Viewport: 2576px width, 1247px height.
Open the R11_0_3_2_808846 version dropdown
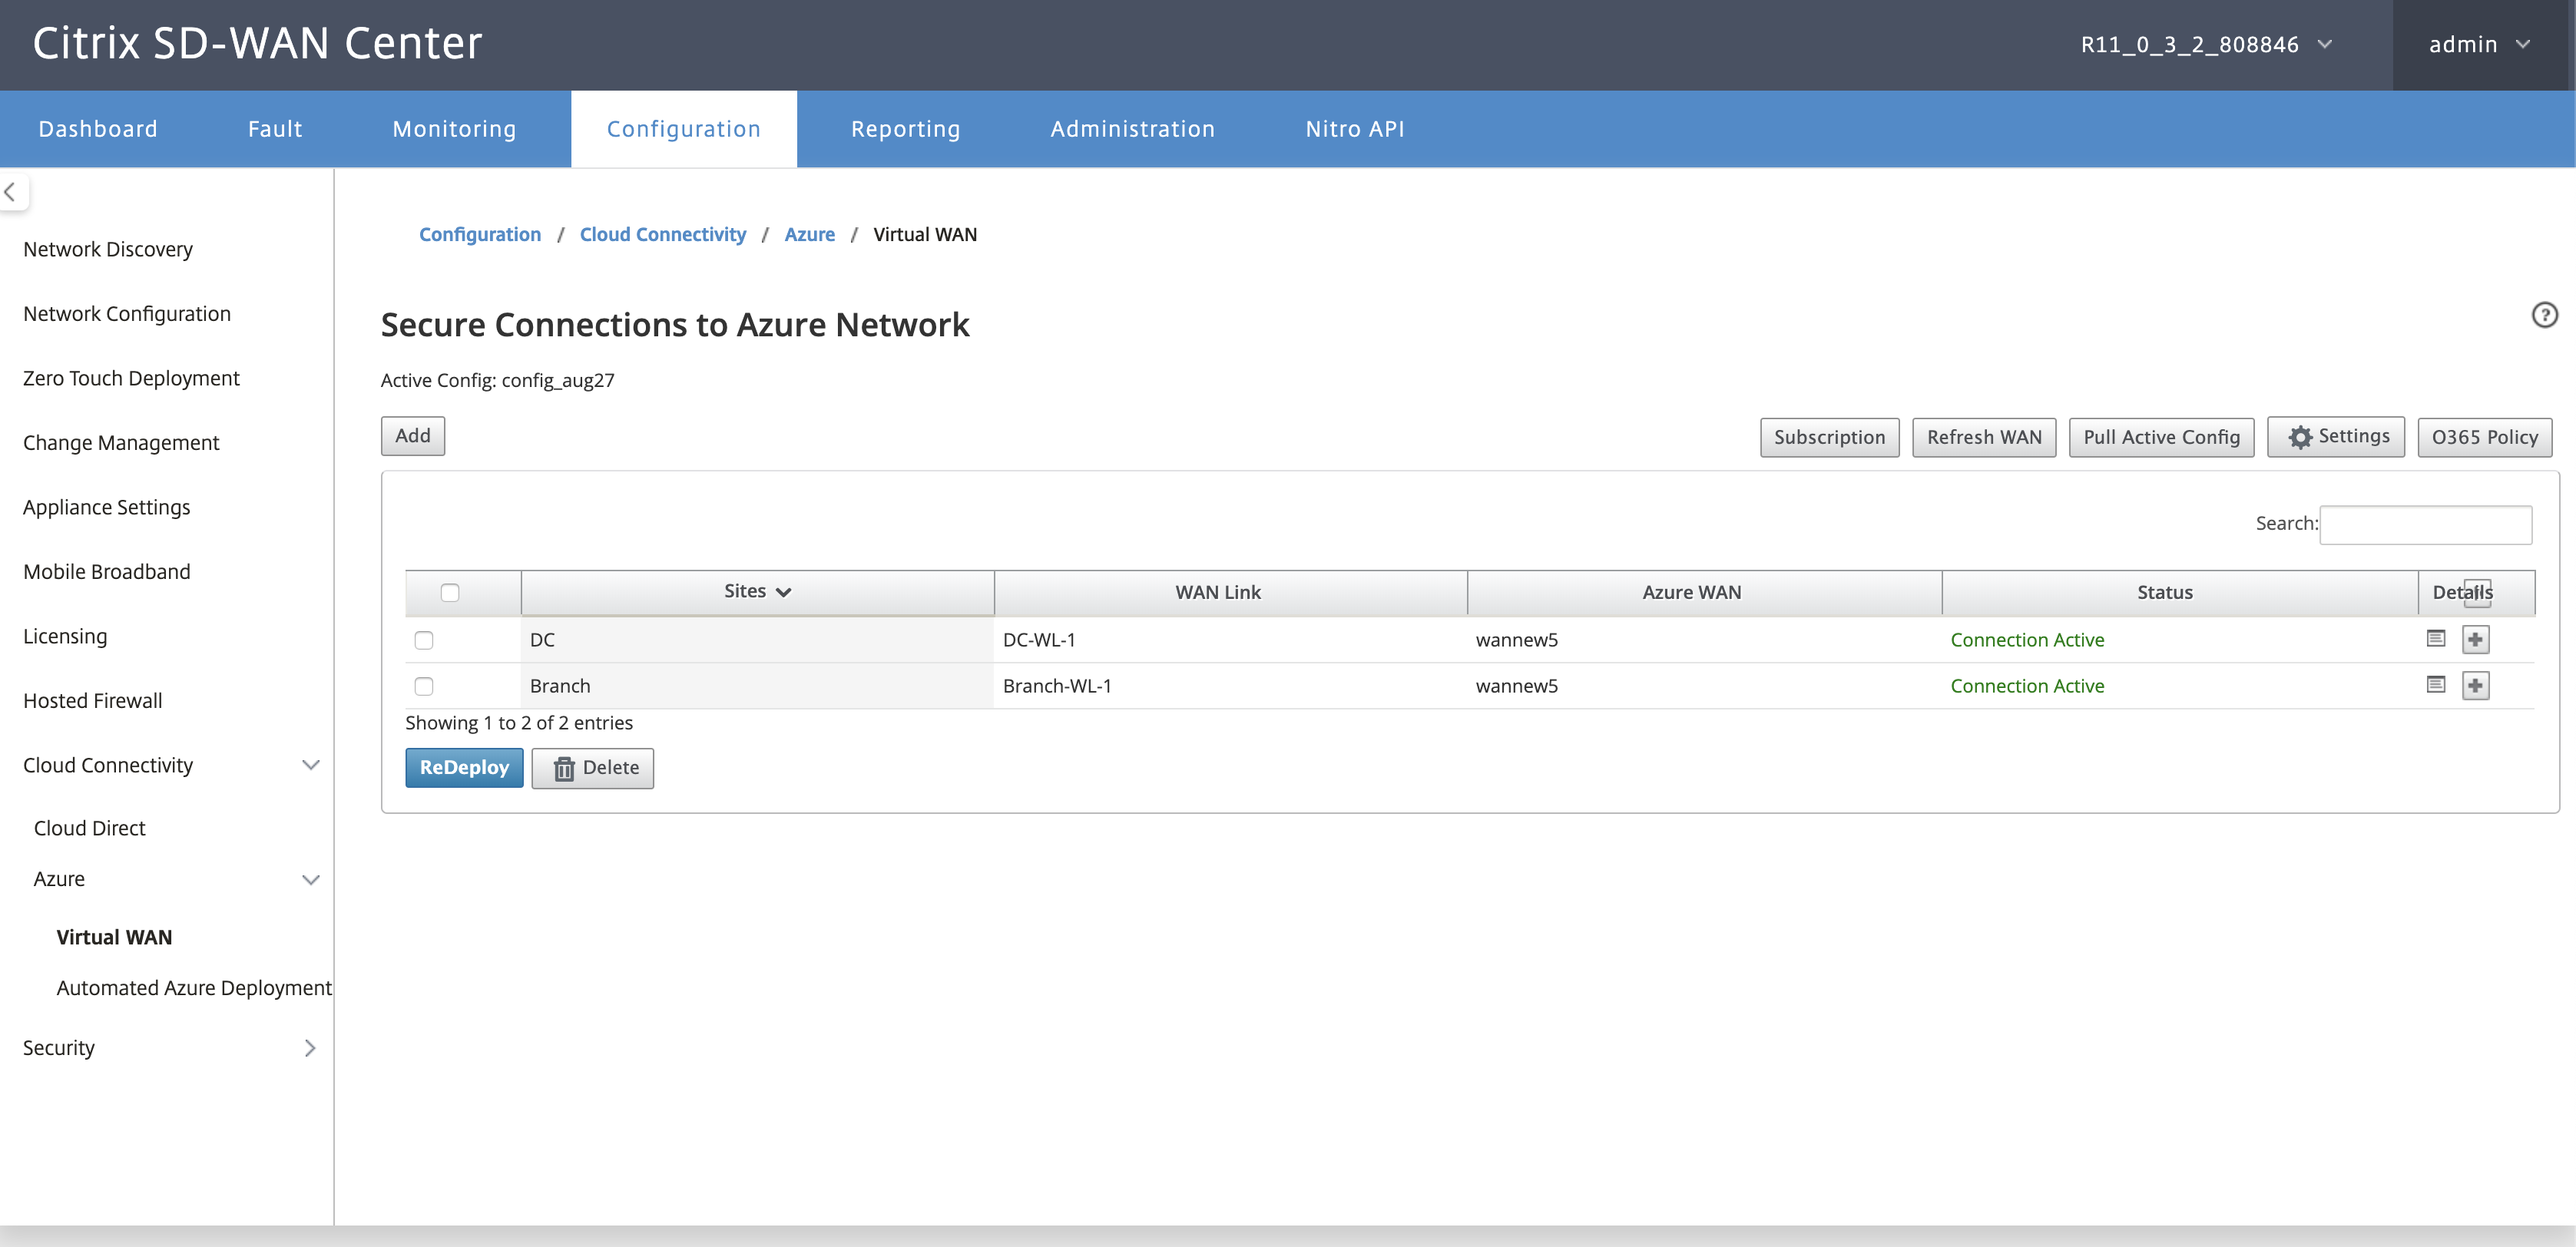coord(2207,45)
